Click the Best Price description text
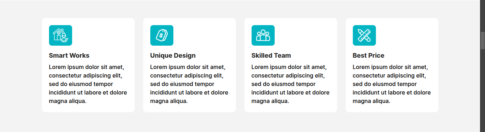 tap(392, 84)
